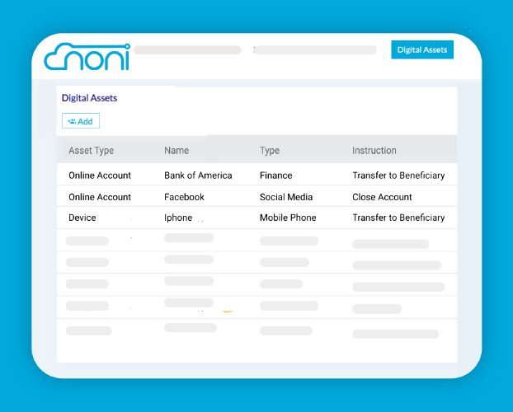Click Transfer to Beneficiary in Bank of America row
Viewport: 513px width, 412px height.
point(398,176)
